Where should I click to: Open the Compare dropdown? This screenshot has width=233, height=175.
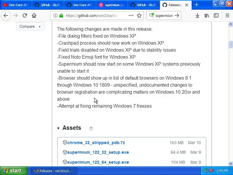[30, 26]
